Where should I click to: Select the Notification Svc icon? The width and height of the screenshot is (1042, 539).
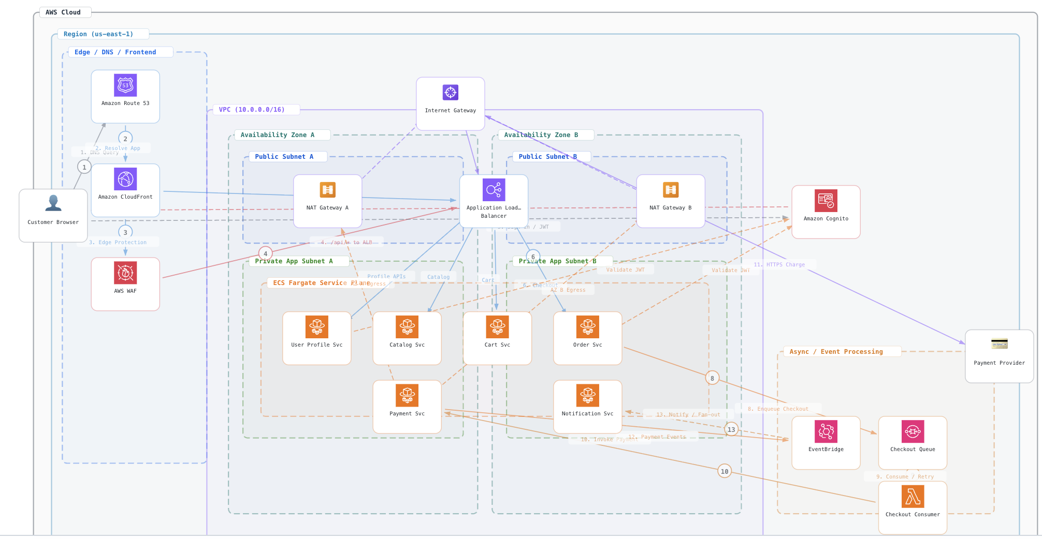point(588,396)
